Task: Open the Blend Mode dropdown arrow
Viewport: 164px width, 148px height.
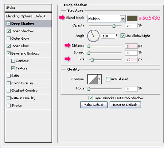Action: pos(123,19)
